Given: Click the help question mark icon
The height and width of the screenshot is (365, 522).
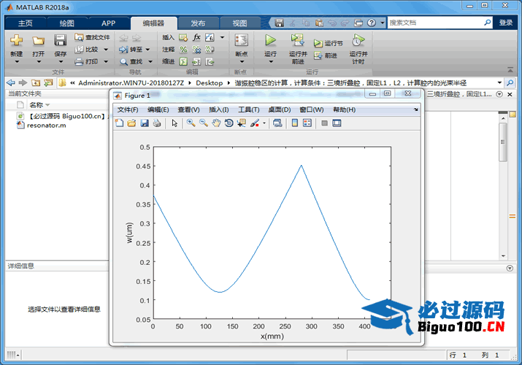Looking at the screenshot, I should [372, 23].
